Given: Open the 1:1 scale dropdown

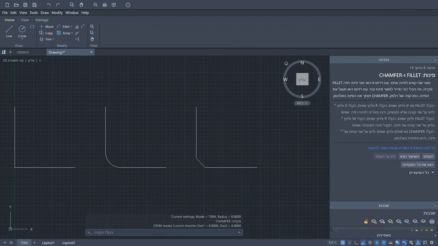Looking at the screenshot, I should click(x=333, y=243).
